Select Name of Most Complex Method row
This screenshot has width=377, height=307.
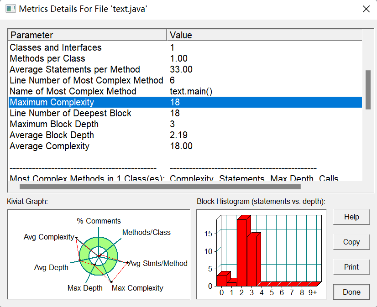(185, 91)
